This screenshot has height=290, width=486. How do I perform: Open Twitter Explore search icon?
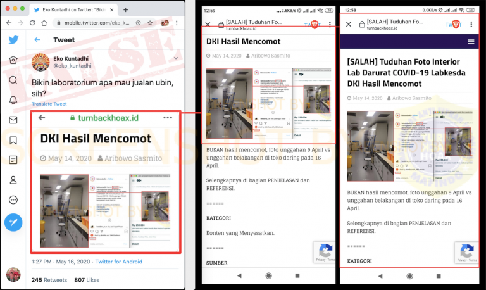(x=13, y=80)
